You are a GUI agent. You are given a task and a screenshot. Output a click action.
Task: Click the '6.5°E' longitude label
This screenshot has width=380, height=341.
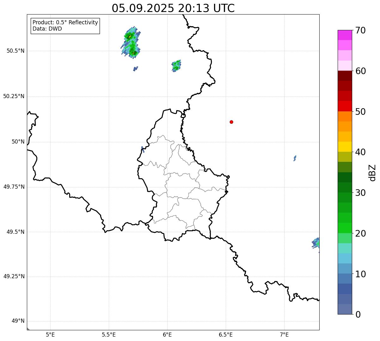point(226,334)
